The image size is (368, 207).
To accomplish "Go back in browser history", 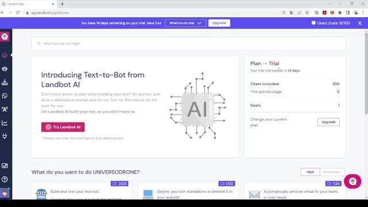I will [x=2, y=13].
